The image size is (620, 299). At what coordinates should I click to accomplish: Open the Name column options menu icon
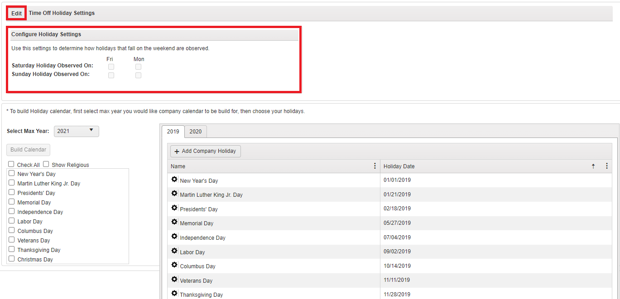(x=375, y=166)
